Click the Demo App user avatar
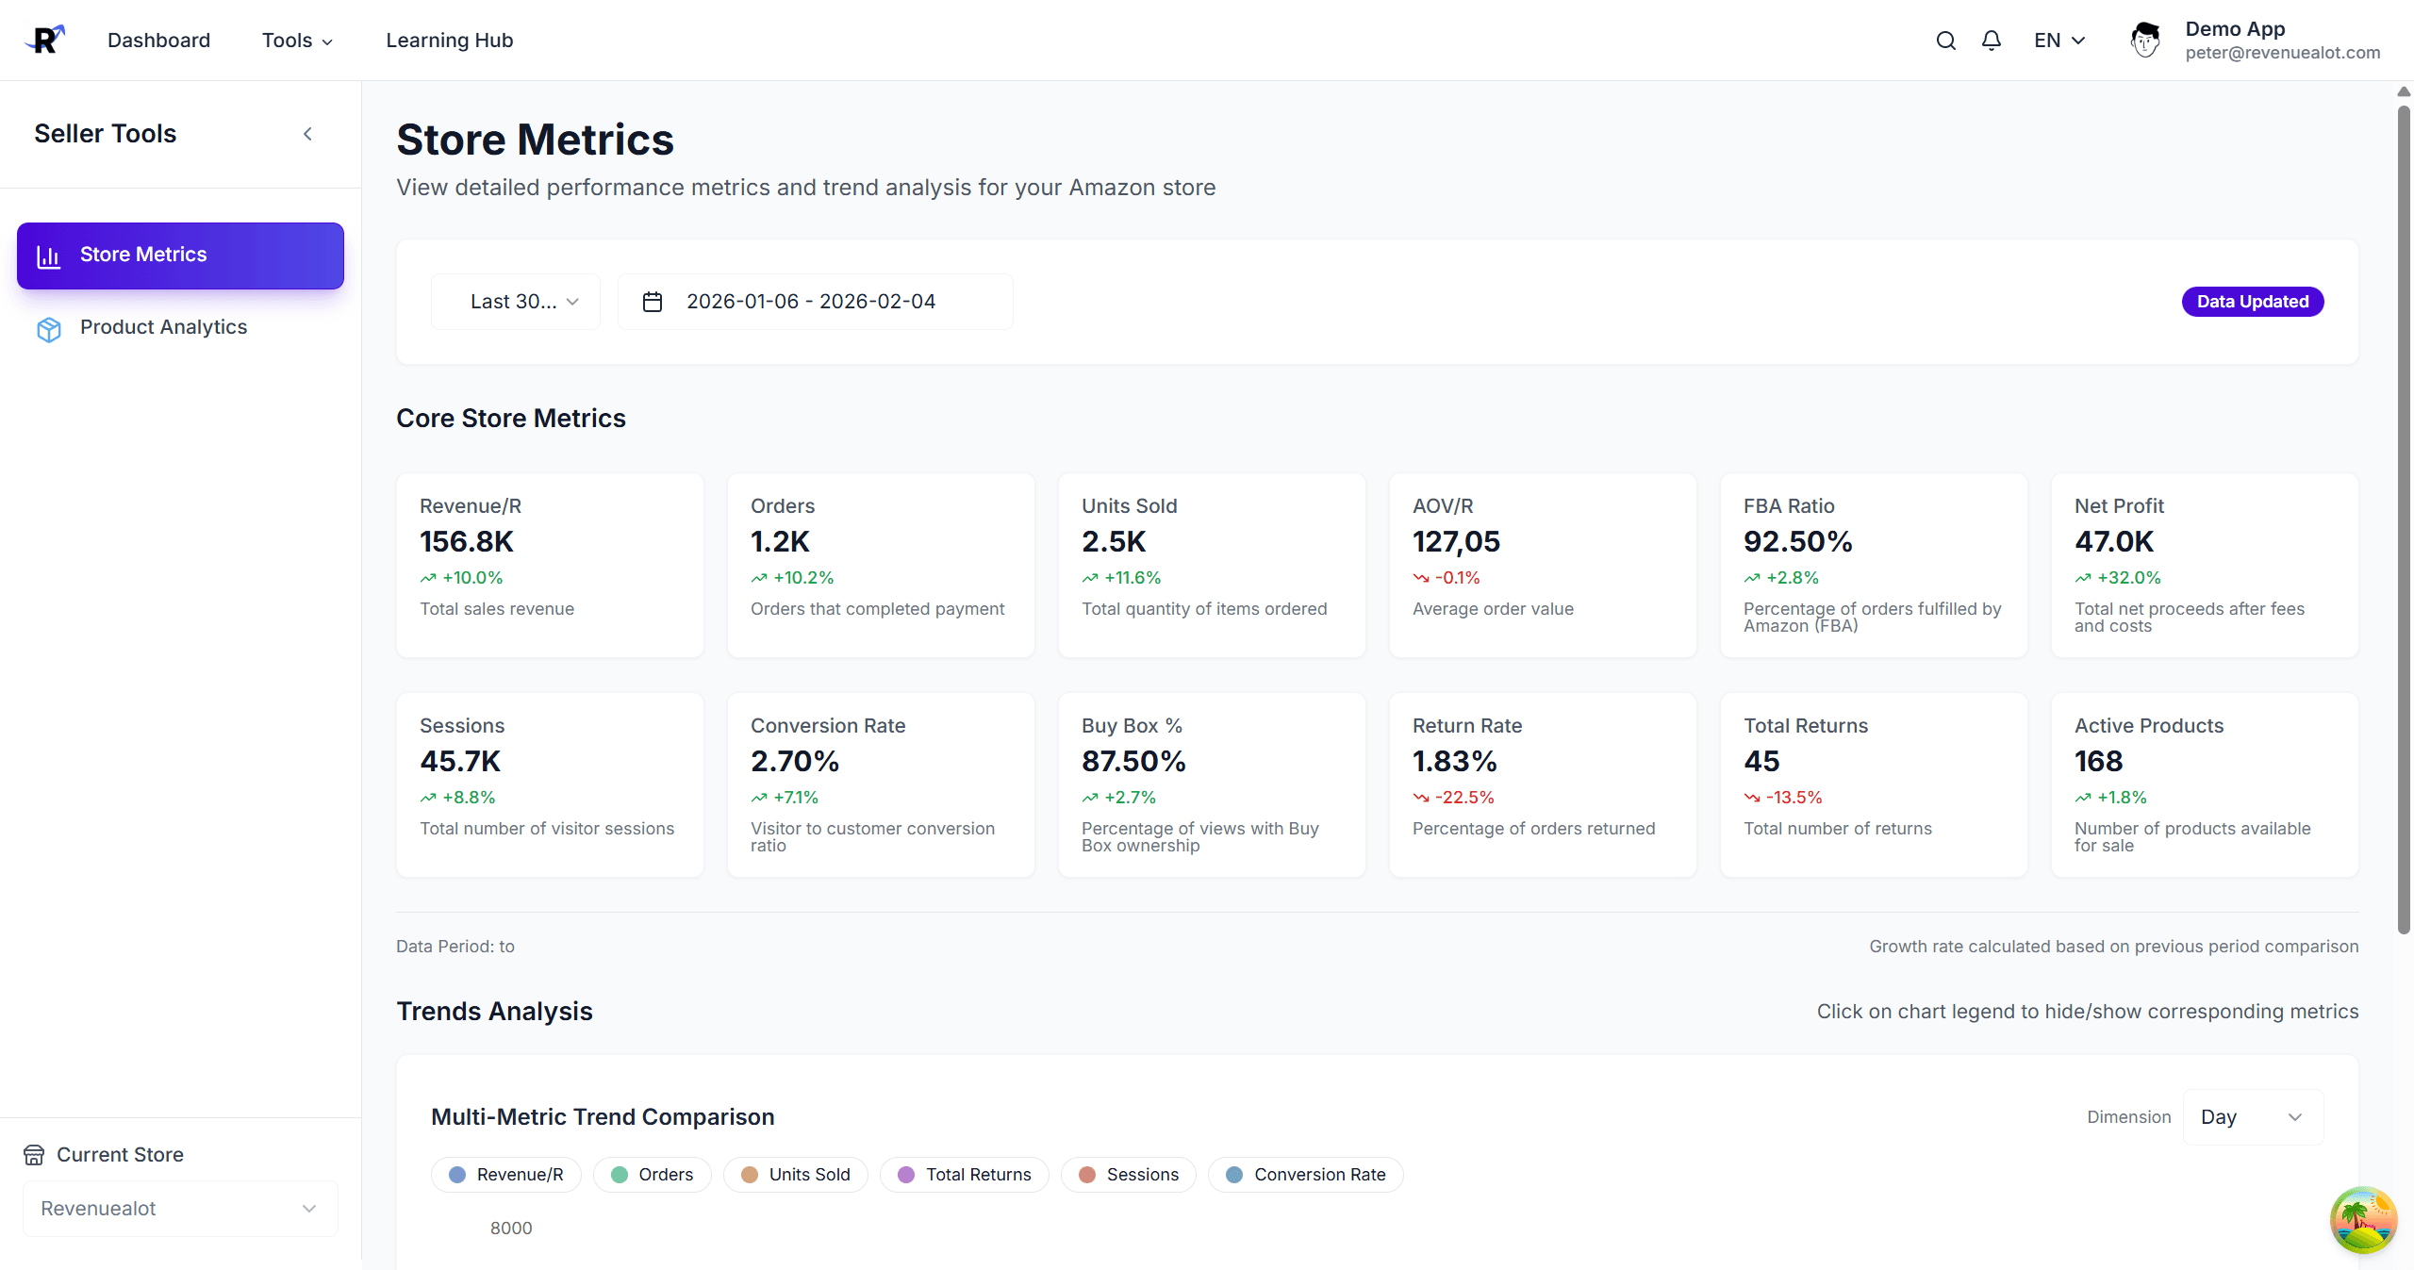Image resolution: width=2414 pixels, height=1270 pixels. point(2145,39)
